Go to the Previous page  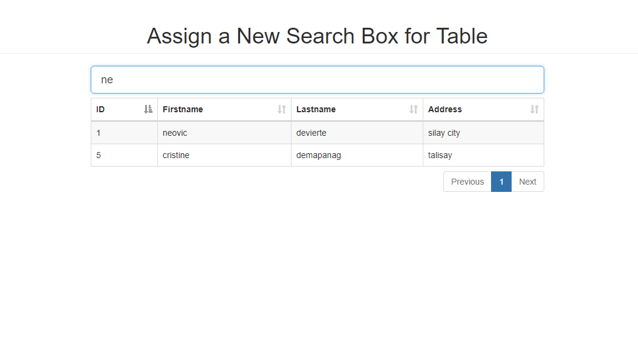click(467, 182)
